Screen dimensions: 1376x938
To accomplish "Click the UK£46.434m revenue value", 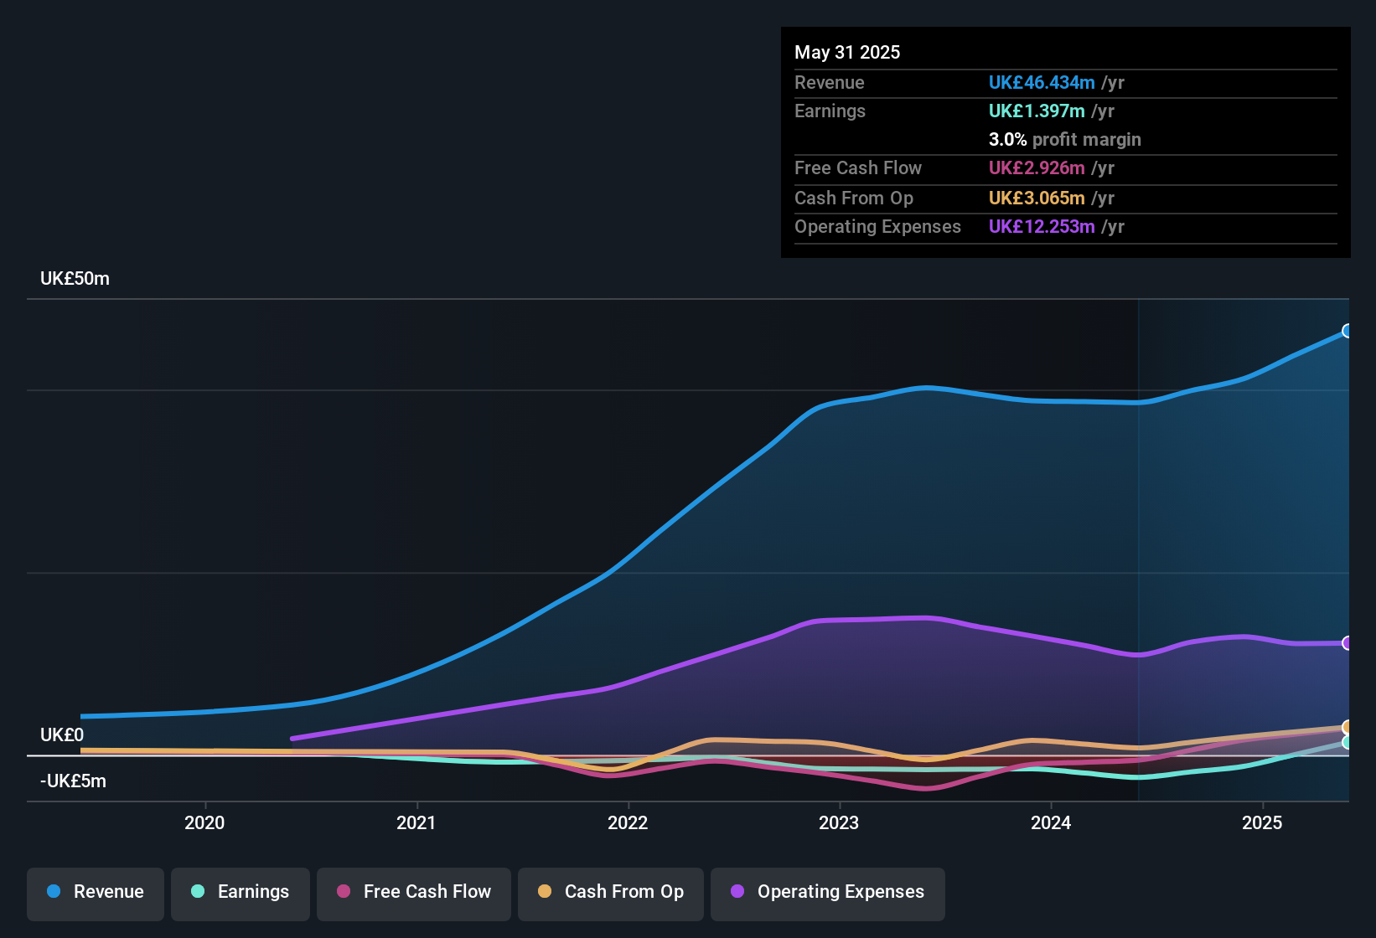I will click(x=1042, y=82).
